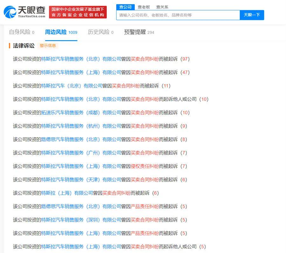Switch to the 查老板 search tab
This screenshot has height=253, width=286.
point(144,7)
